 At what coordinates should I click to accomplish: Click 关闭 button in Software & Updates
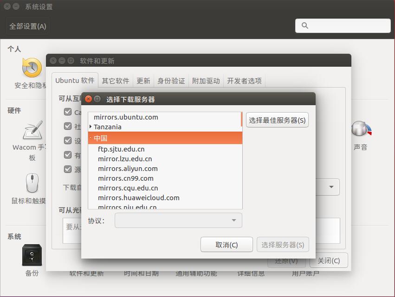329,260
